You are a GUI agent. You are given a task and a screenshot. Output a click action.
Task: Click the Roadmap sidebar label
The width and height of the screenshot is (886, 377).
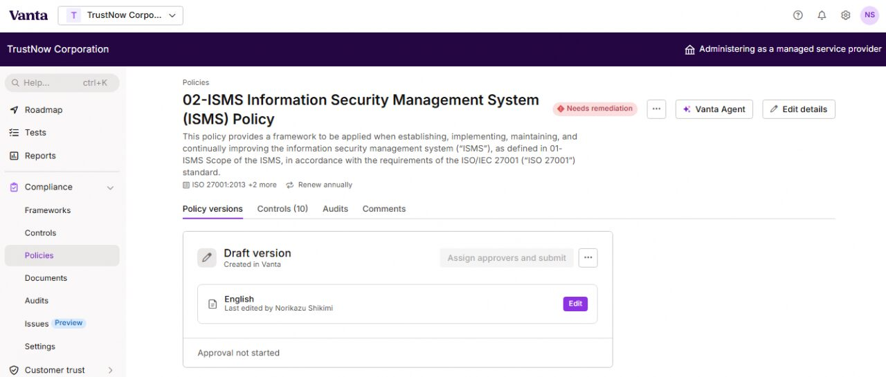(x=44, y=110)
